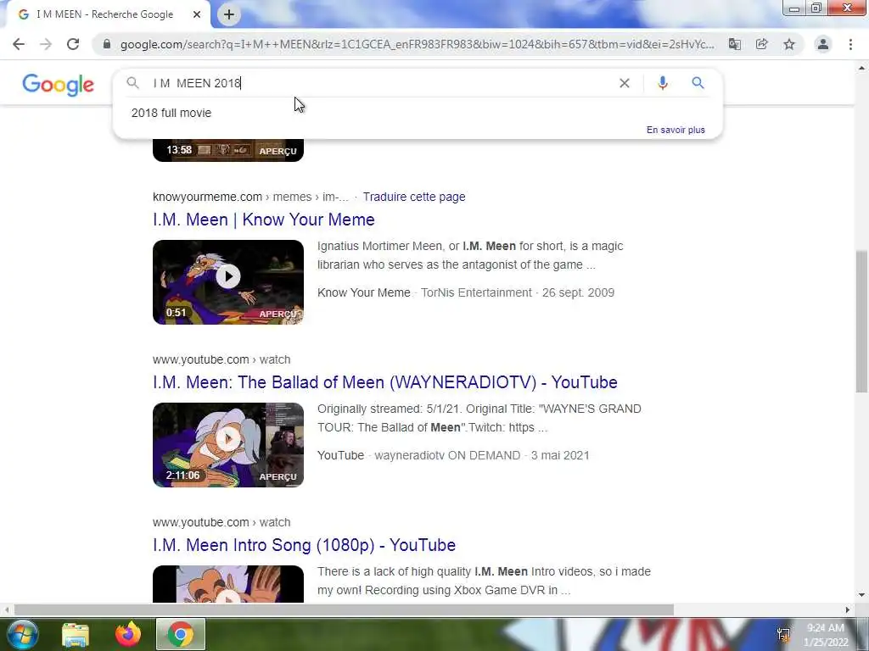Image resolution: width=869 pixels, height=651 pixels.
Task: Click the knowyourmeme.com breadcrumb text
Action: pos(207,197)
